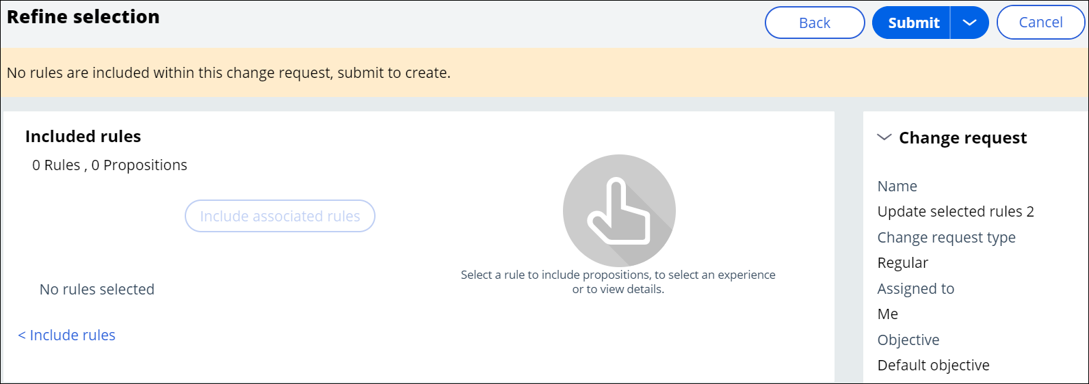Click the Refine selection heading
The height and width of the screenshot is (384, 1089).
click(83, 17)
